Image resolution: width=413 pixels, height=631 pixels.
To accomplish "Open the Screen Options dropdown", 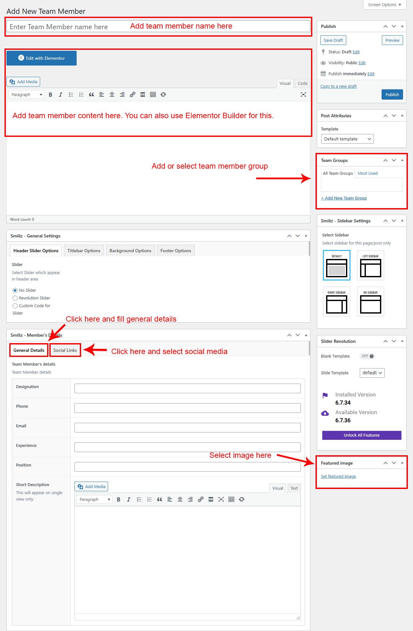I will 384,5.
